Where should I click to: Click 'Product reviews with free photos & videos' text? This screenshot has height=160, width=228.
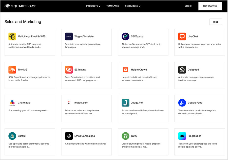point(143,111)
